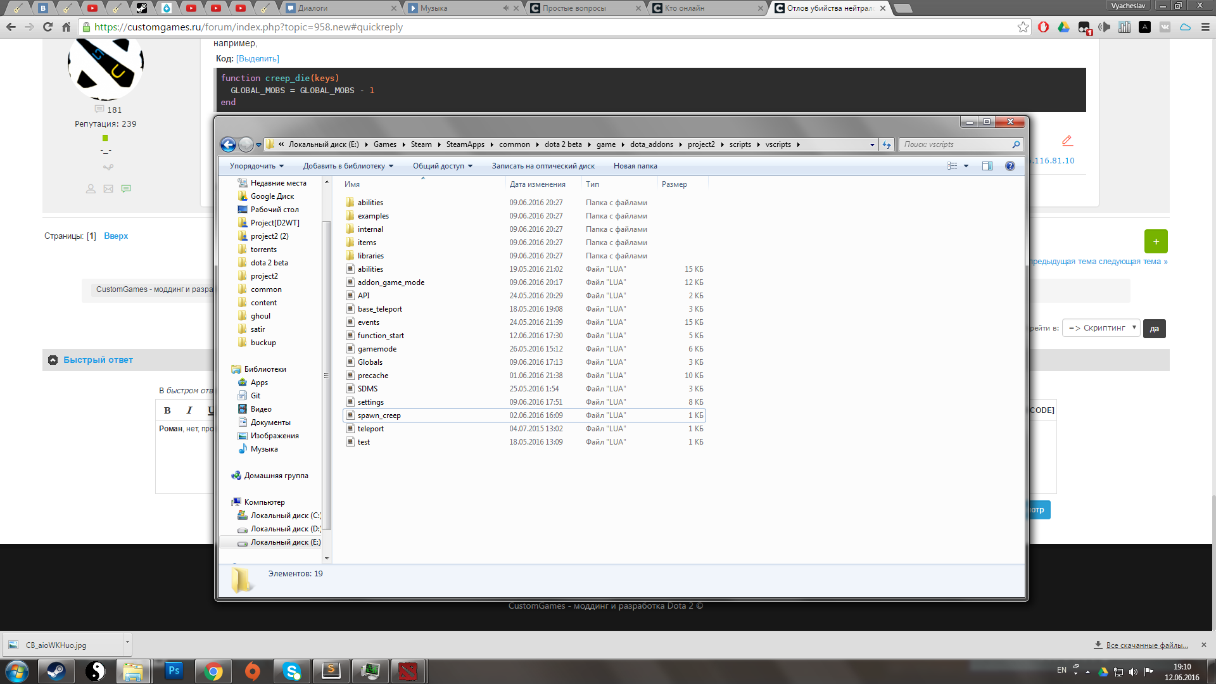This screenshot has width=1216, height=684.
Task: Click the Вверх page link
Action: coord(116,236)
